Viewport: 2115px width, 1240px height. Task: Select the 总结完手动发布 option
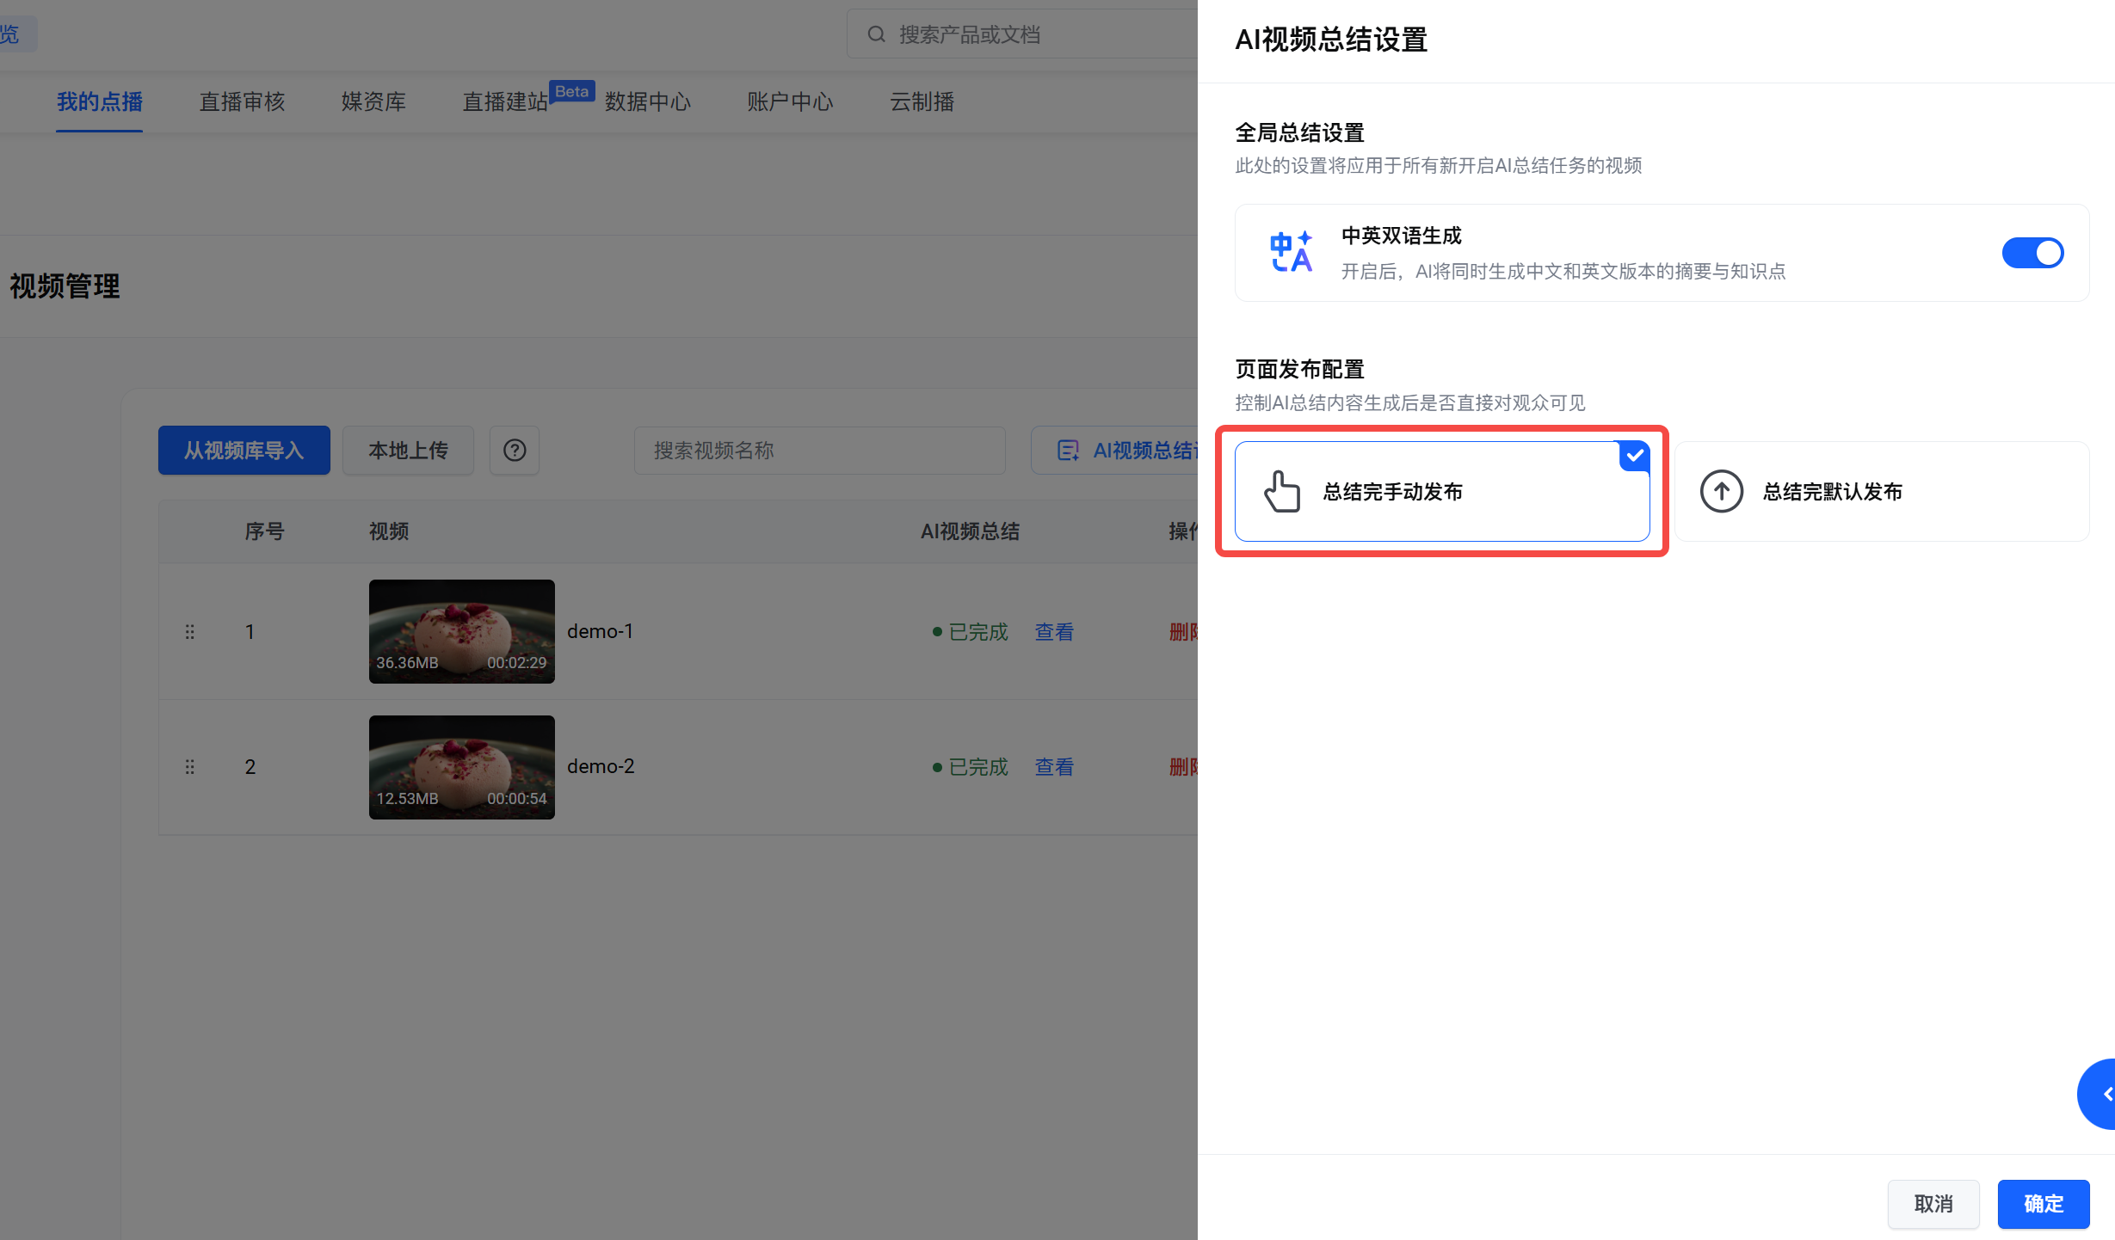pyautogui.click(x=1442, y=492)
